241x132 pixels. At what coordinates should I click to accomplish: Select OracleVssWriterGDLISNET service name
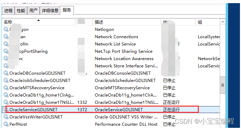[36, 117]
